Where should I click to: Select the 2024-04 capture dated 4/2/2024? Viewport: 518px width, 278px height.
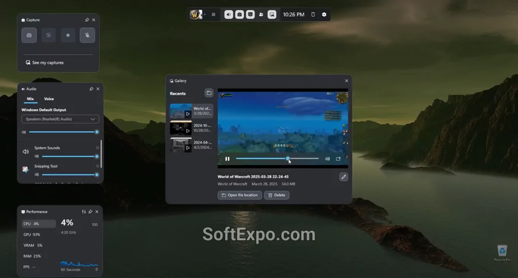click(x=191, y=145)
